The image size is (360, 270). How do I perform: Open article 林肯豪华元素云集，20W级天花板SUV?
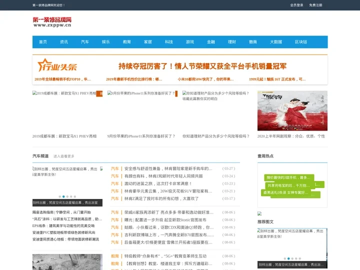pyautogui.click(x=168, y=191)
